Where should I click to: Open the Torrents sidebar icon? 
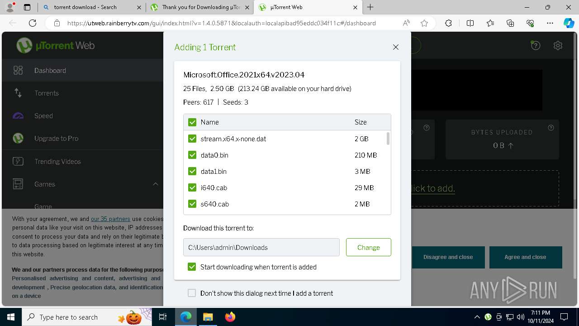pos(18,93)
